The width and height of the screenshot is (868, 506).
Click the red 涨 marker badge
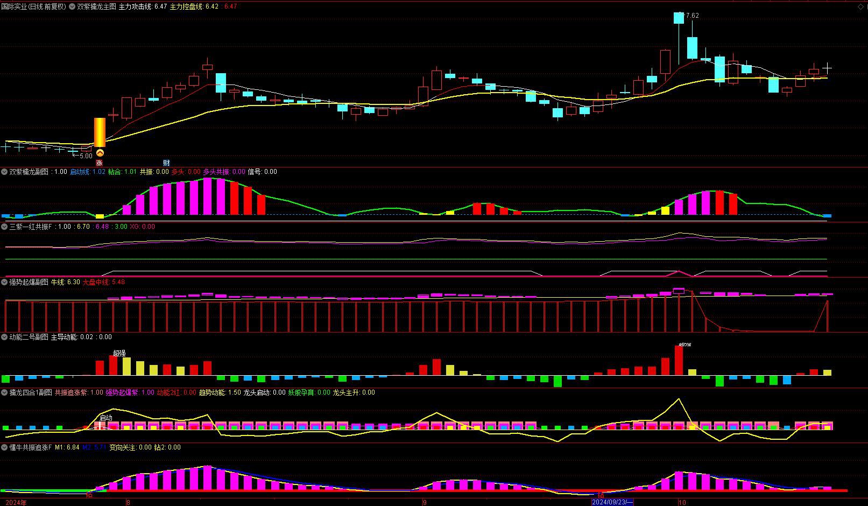click(99, 163)
